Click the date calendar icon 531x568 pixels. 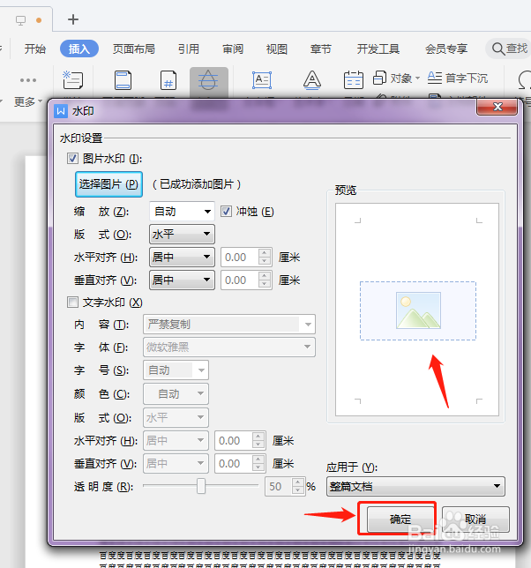353,79
